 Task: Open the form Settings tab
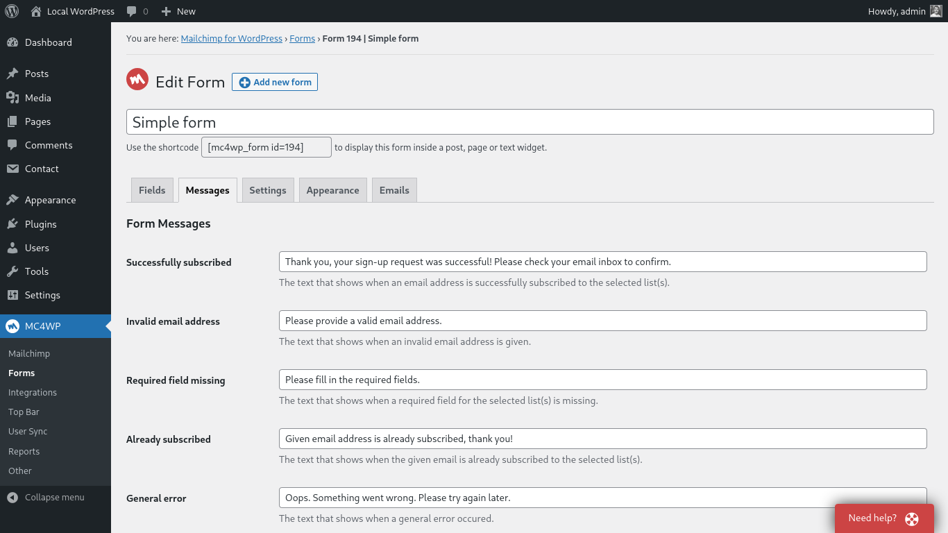pyautogui.click(x=268, y=190)
